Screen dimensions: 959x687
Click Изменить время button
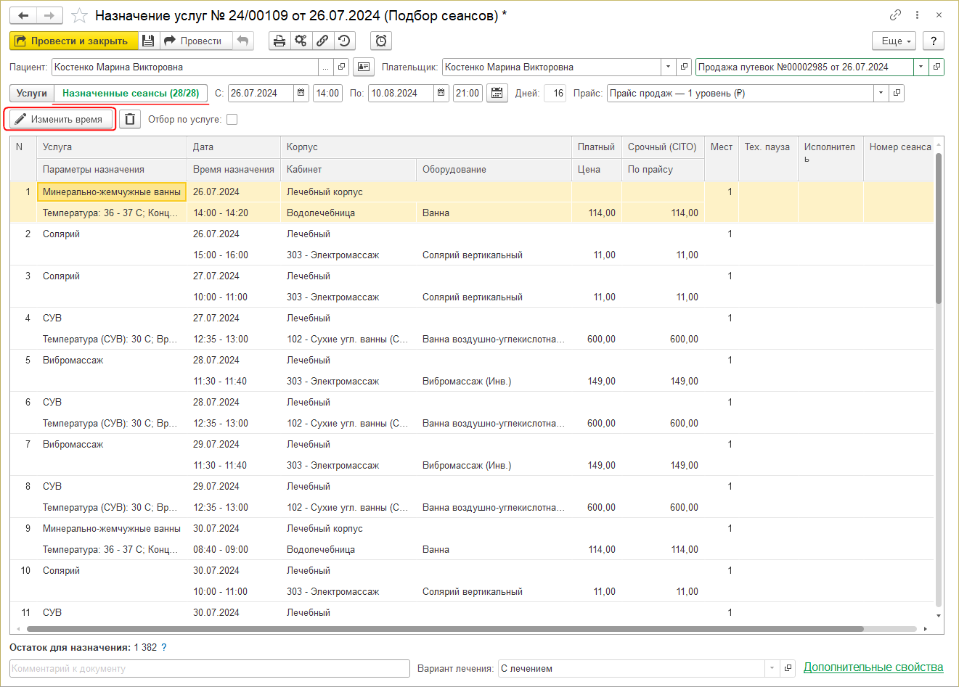(60, 119)
